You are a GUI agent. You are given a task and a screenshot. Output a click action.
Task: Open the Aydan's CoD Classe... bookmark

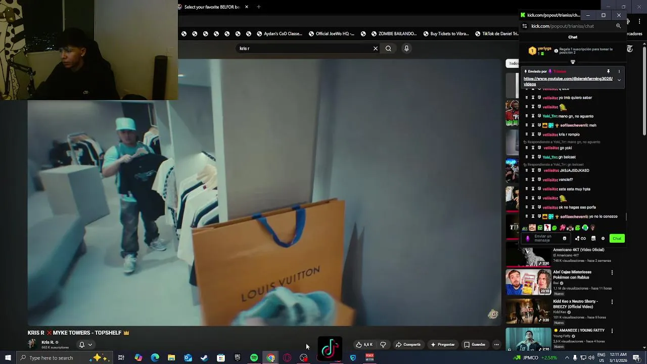coord(279,34)
